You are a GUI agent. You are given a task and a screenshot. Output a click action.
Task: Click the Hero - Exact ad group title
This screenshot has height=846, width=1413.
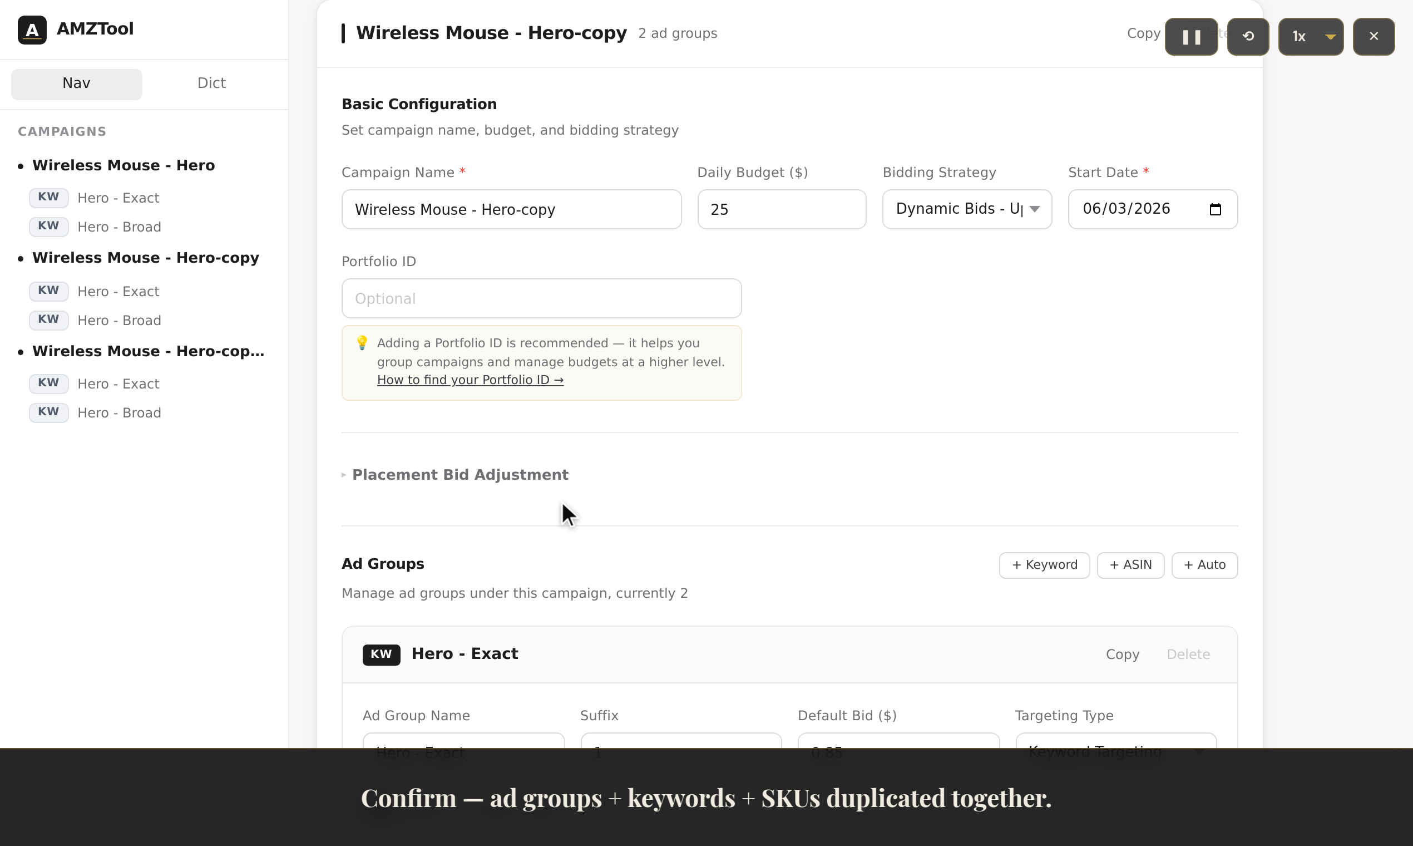point(465,654)
